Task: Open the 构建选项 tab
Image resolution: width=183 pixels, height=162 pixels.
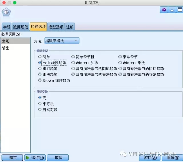Action: coord(38,27)
